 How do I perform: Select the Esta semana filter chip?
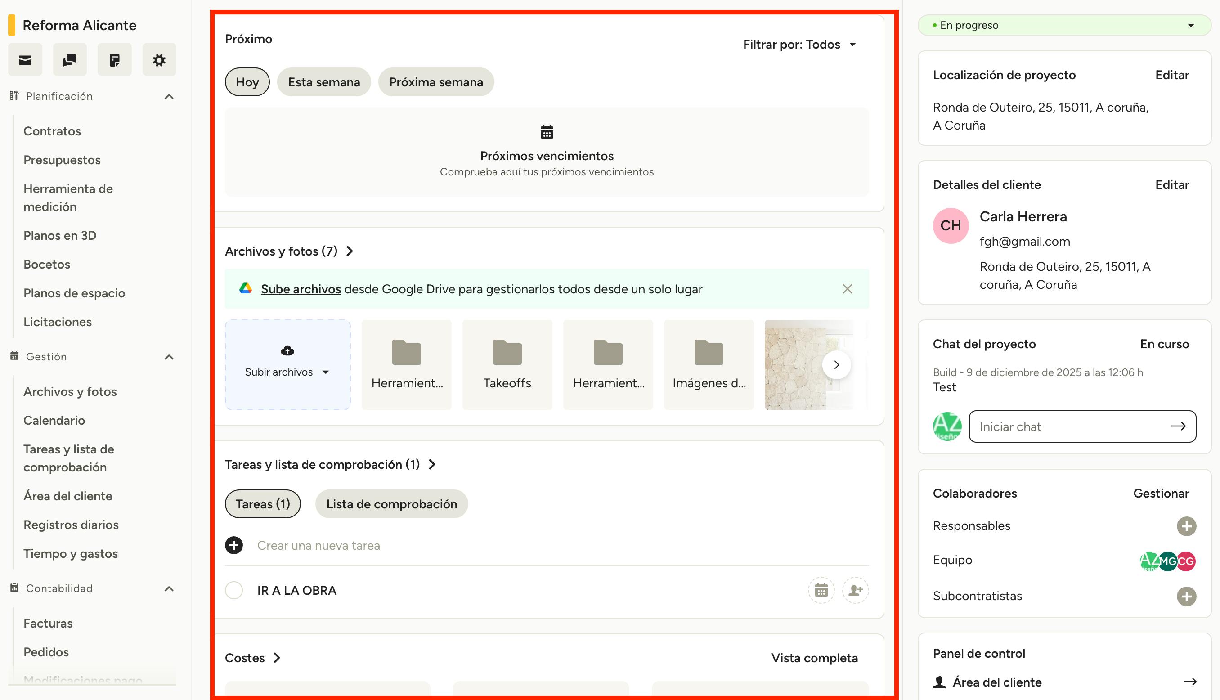[323, 82]
